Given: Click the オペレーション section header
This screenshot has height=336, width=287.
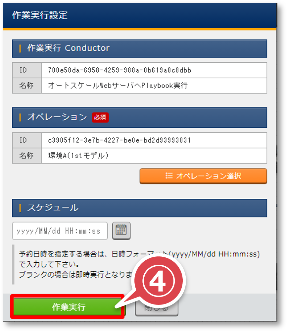Looking at the screenshot, I should pyautogui.click(x=139, y=117).
